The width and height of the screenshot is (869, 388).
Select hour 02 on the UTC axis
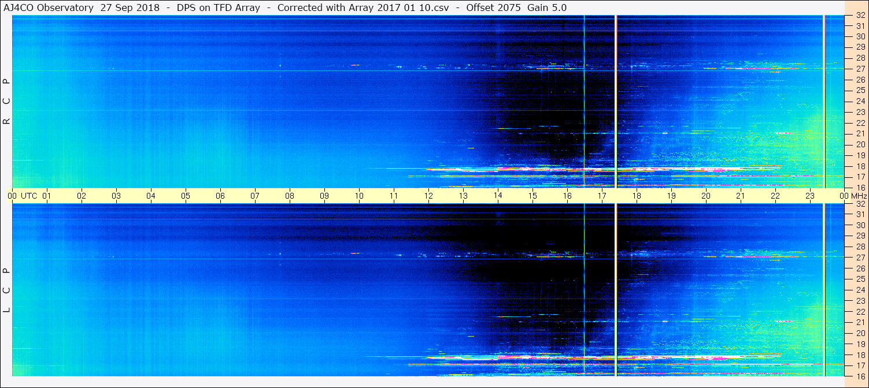(81, 196)
